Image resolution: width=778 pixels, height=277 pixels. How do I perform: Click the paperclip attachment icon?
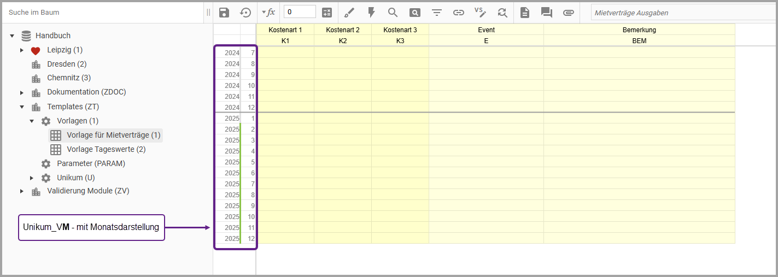(x=569, y=13)
